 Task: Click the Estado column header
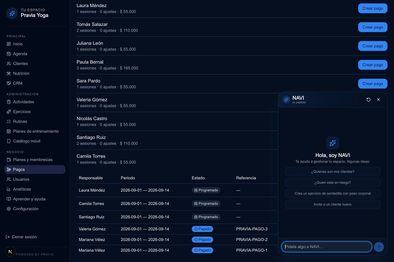(198, 178)
